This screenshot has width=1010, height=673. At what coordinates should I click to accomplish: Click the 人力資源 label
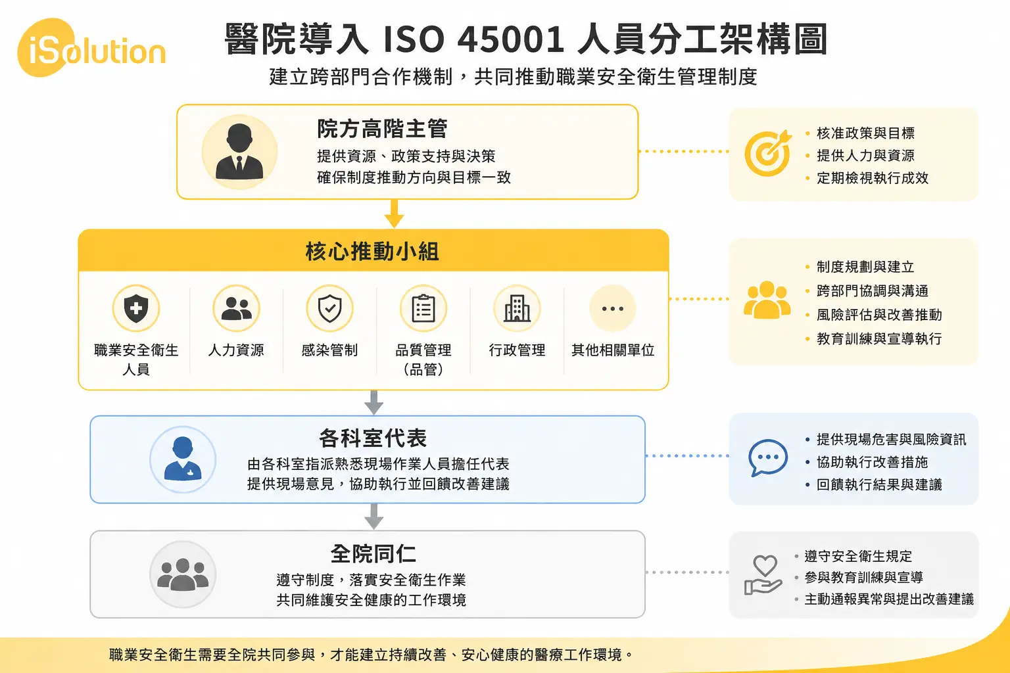pos(236,350)
